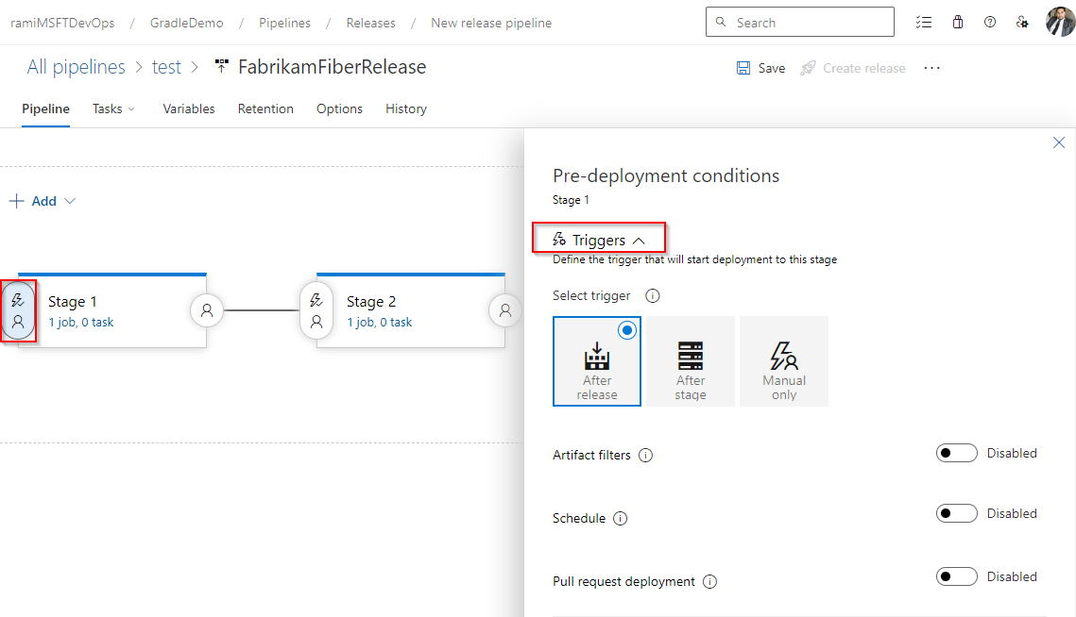The height and width of the screenshot is (617, 1076).
Task: Open the Help icon in the top bar
Action: coord(990,22)
